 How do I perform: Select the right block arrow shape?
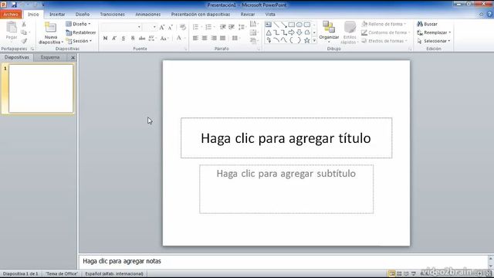tap(292, 32)
